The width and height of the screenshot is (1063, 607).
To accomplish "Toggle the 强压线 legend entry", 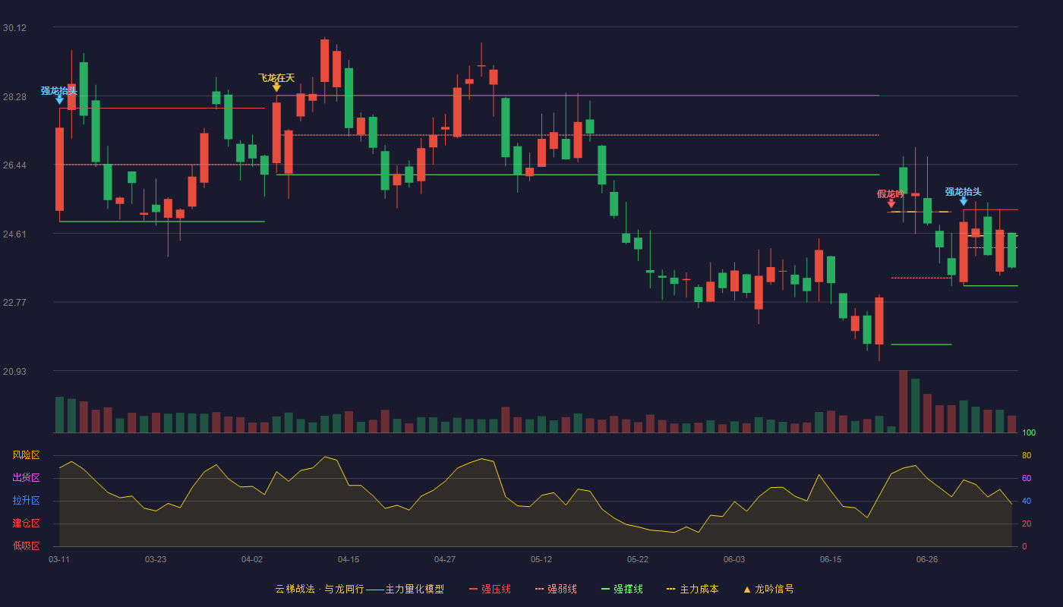I will coord(490,589).
